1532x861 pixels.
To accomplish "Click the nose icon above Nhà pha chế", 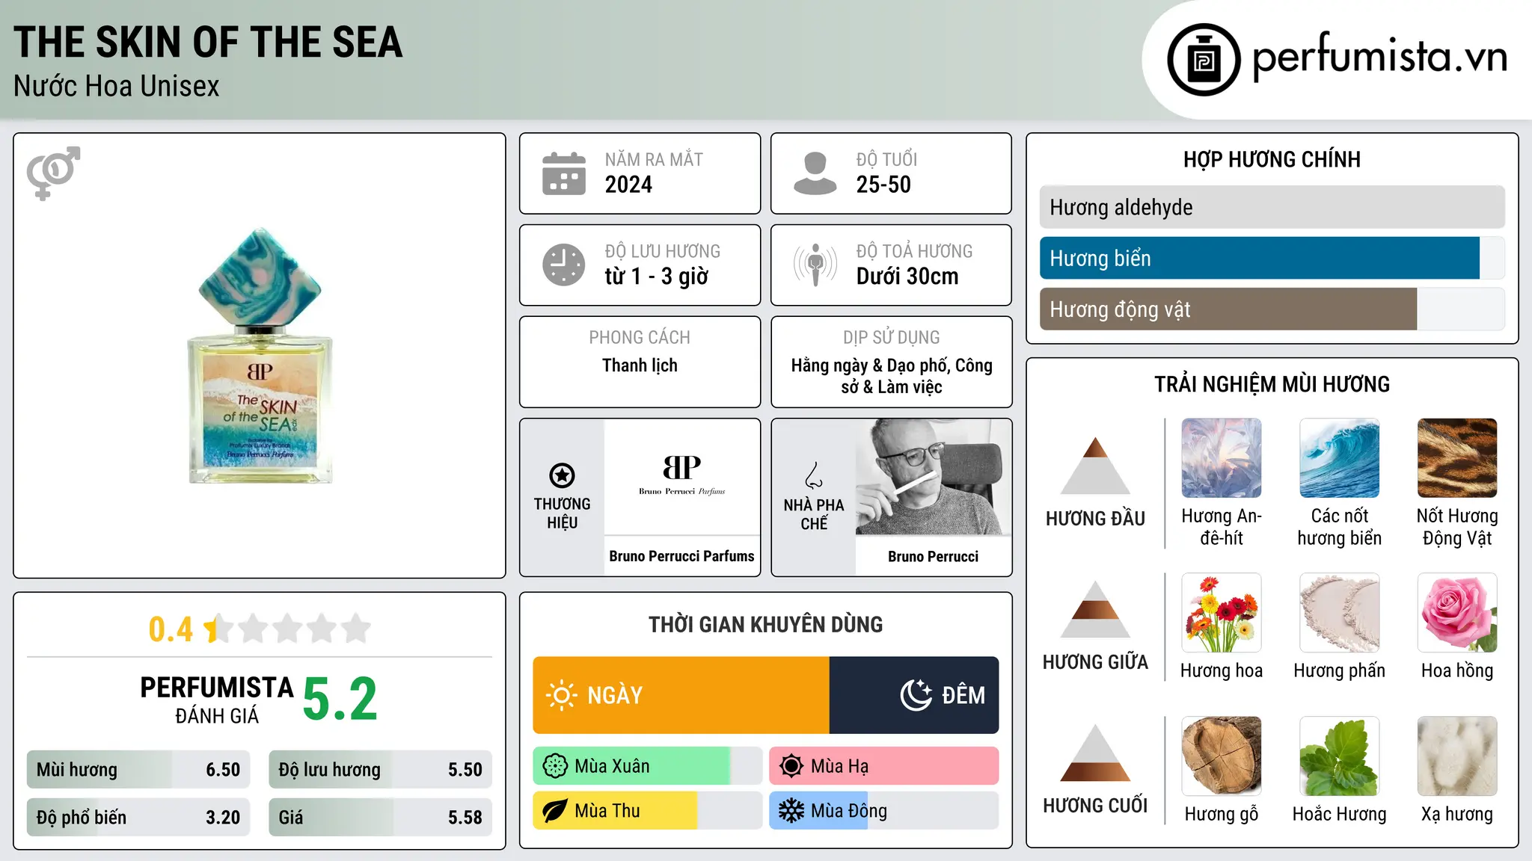I will 814,475.
